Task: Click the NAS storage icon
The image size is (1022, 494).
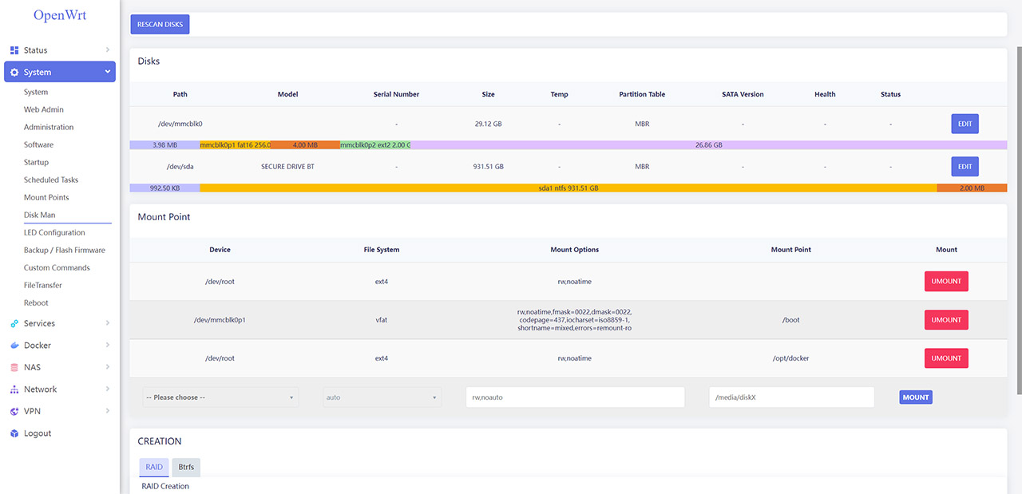Action: tap(14, 368)
